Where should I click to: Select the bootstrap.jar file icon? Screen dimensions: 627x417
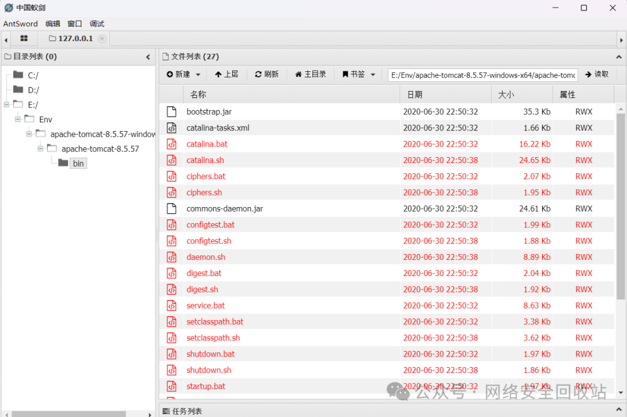171,112
